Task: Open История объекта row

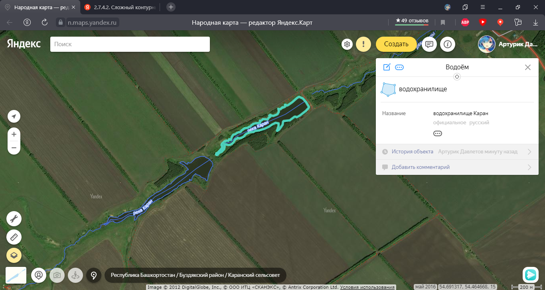Action: click(457, 152)
